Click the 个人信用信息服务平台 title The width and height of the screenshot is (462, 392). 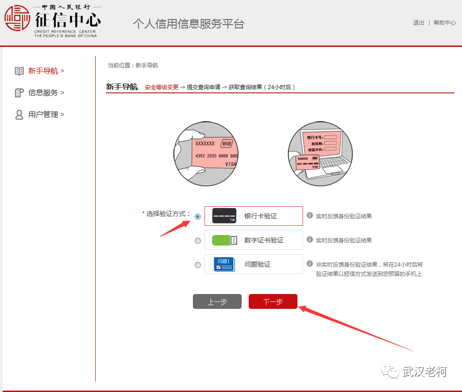click(189, 24)
